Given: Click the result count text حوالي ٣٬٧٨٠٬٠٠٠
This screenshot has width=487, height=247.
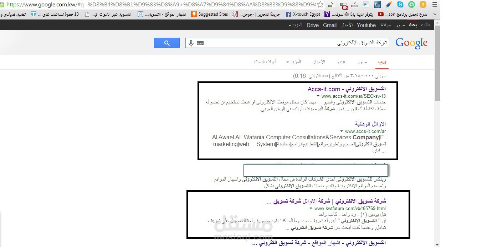Looking at the screenshot, I should (x=340, y=76).
